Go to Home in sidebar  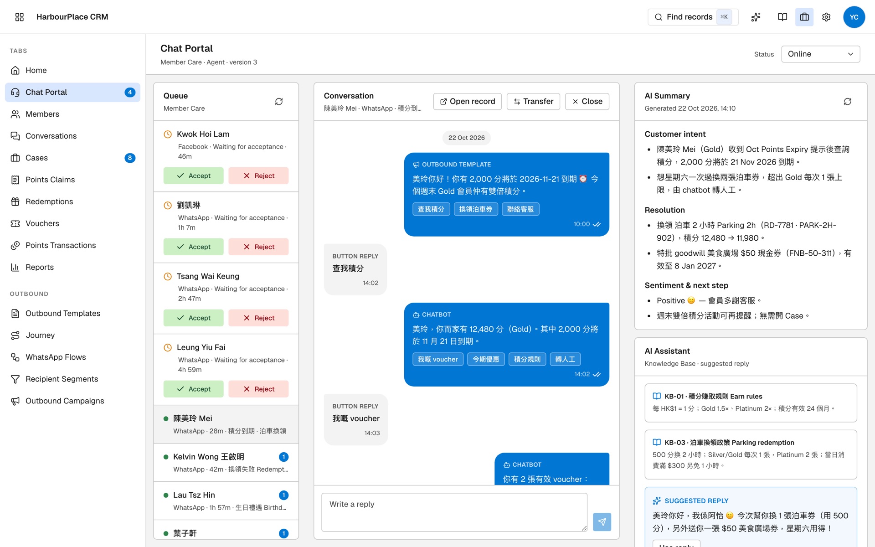[x=73, y=70]
